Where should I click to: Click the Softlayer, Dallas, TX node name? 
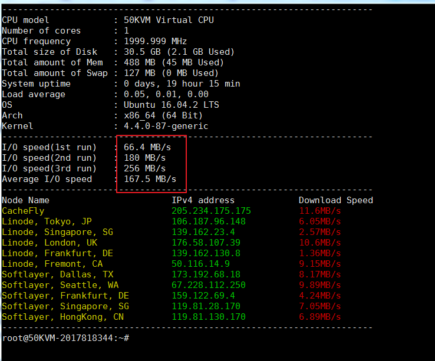(x=57, y=274)
